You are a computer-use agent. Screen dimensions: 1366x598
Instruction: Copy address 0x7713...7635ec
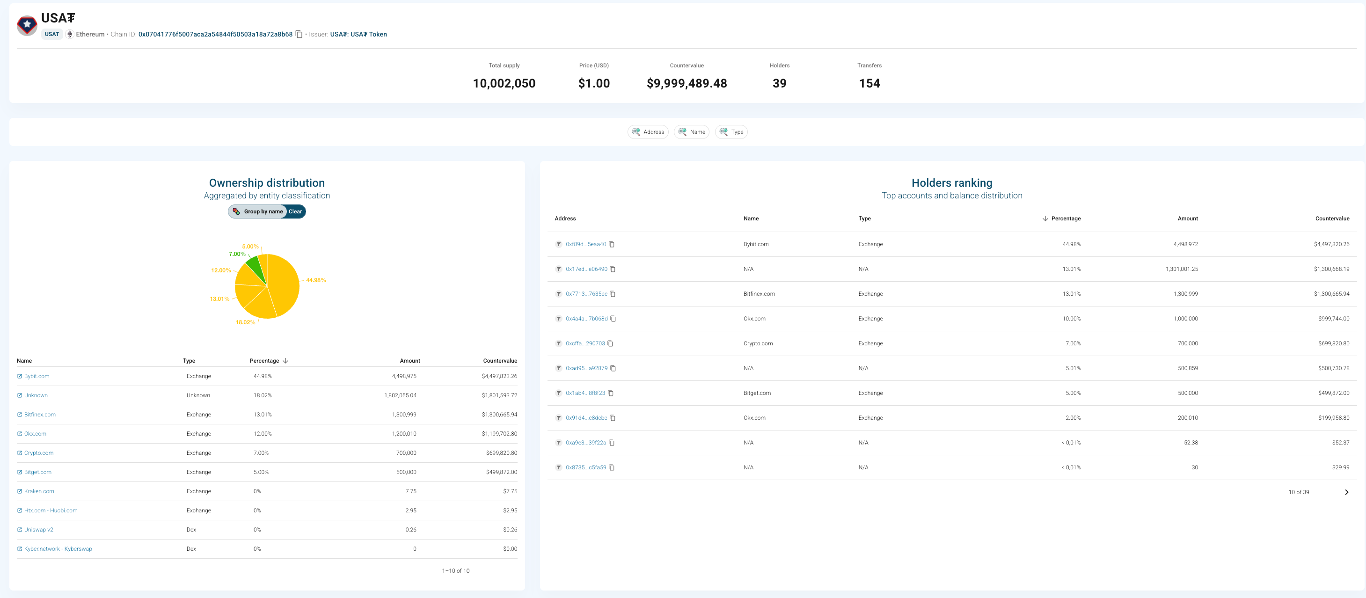(613, 294)
